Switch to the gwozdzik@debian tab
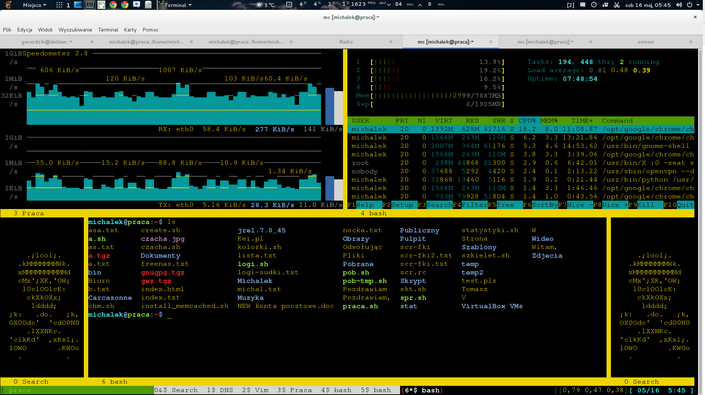Viewport: 705px width, 395px height. (46, 42)
